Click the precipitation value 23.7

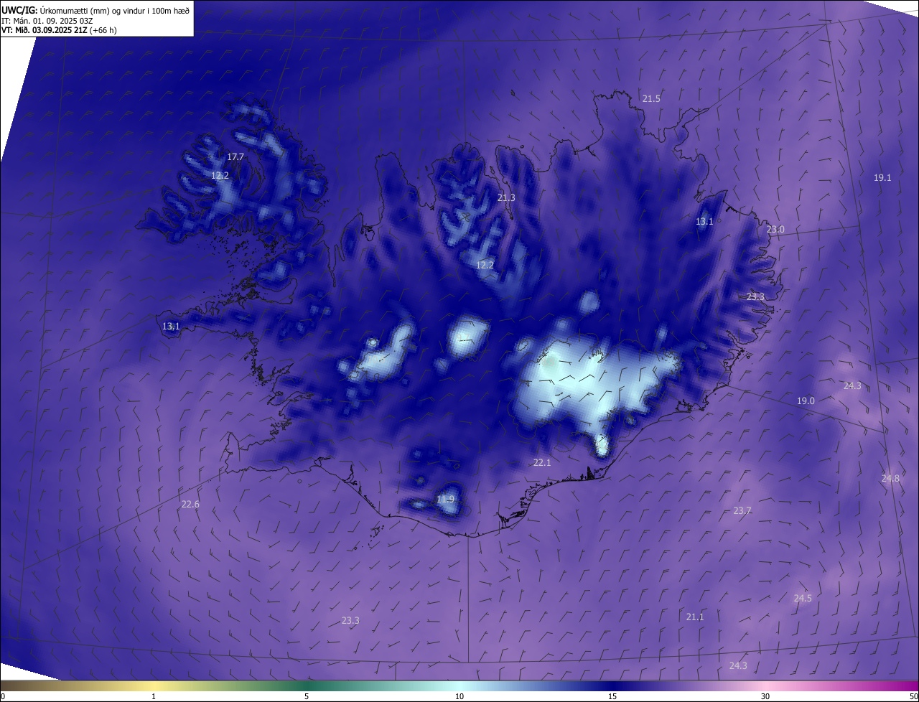tap(742, 510)
